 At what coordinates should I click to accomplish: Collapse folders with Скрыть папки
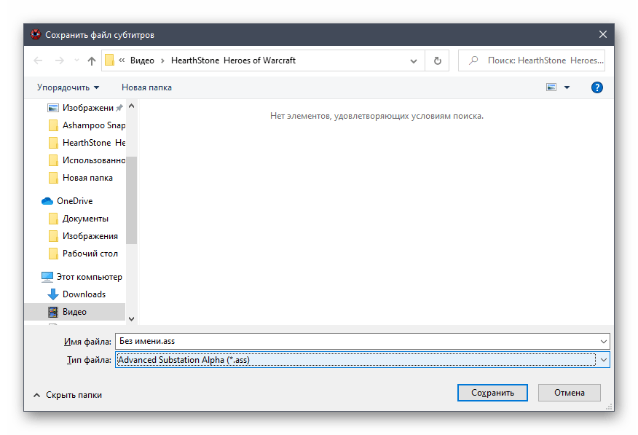[x=68, y=395]
